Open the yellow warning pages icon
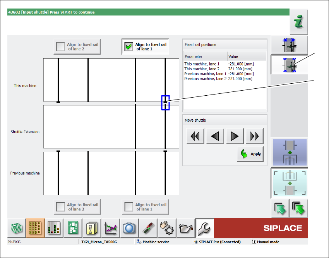This screenshot has height=258, width=329. 92,228
